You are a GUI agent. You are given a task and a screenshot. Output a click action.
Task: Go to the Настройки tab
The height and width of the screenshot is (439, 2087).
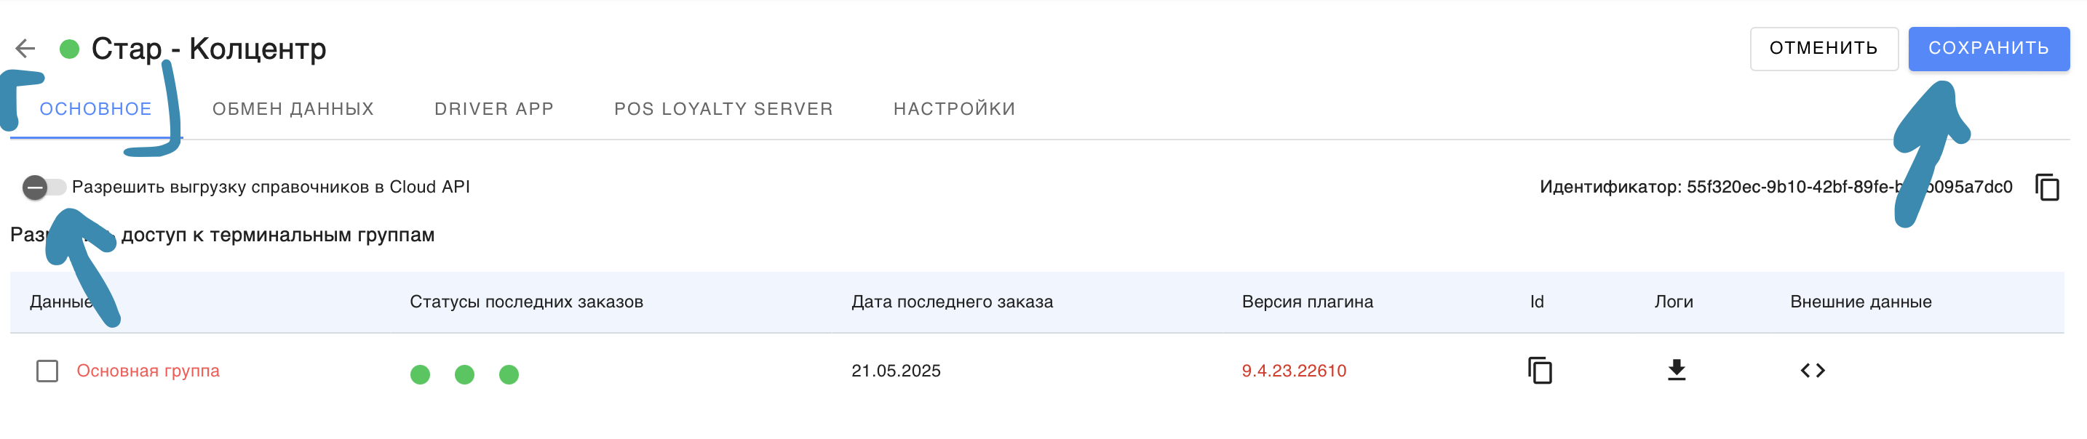955,109
